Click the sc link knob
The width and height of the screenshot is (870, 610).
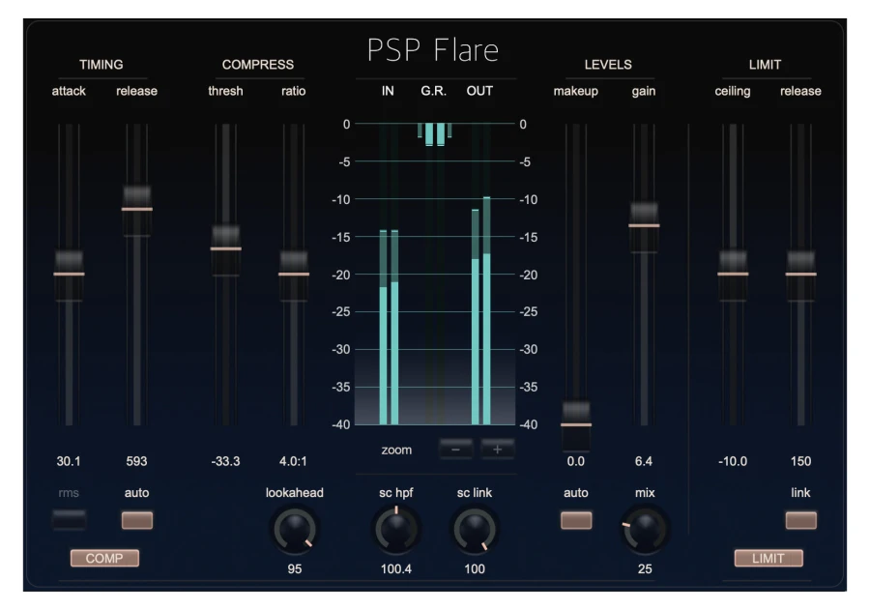(475, 531)
